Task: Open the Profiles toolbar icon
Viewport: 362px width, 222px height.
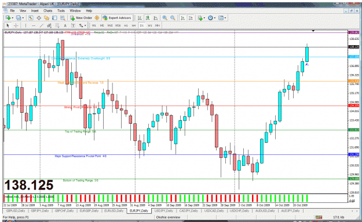Action: click(x=19, y=18)
